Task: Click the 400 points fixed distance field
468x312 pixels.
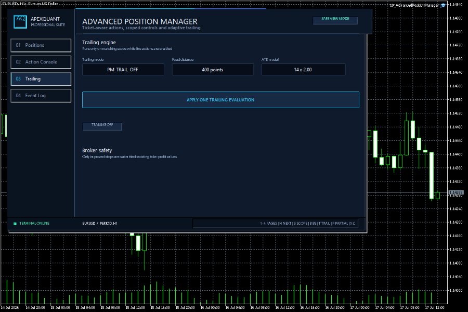Action: click(x=213, y=70)
